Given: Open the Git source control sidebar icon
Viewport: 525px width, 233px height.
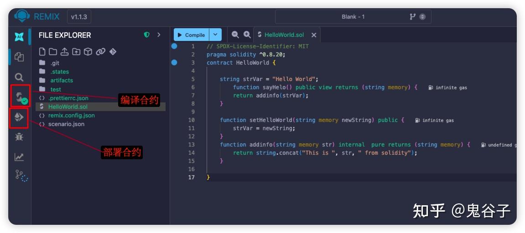Looking at the screenshot, I should [21, 175].
